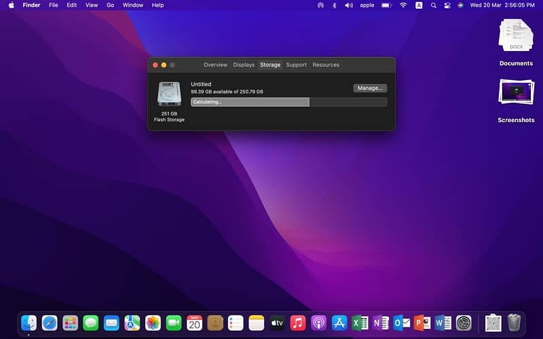Open the App Store dock icon
This screenshot has height=339, width=543.
[x=339, y=323]
